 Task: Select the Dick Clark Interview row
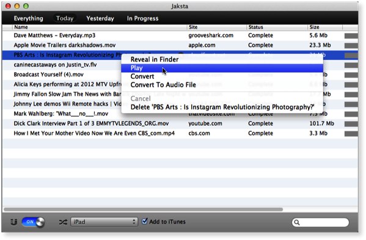(x=180, y=123)
